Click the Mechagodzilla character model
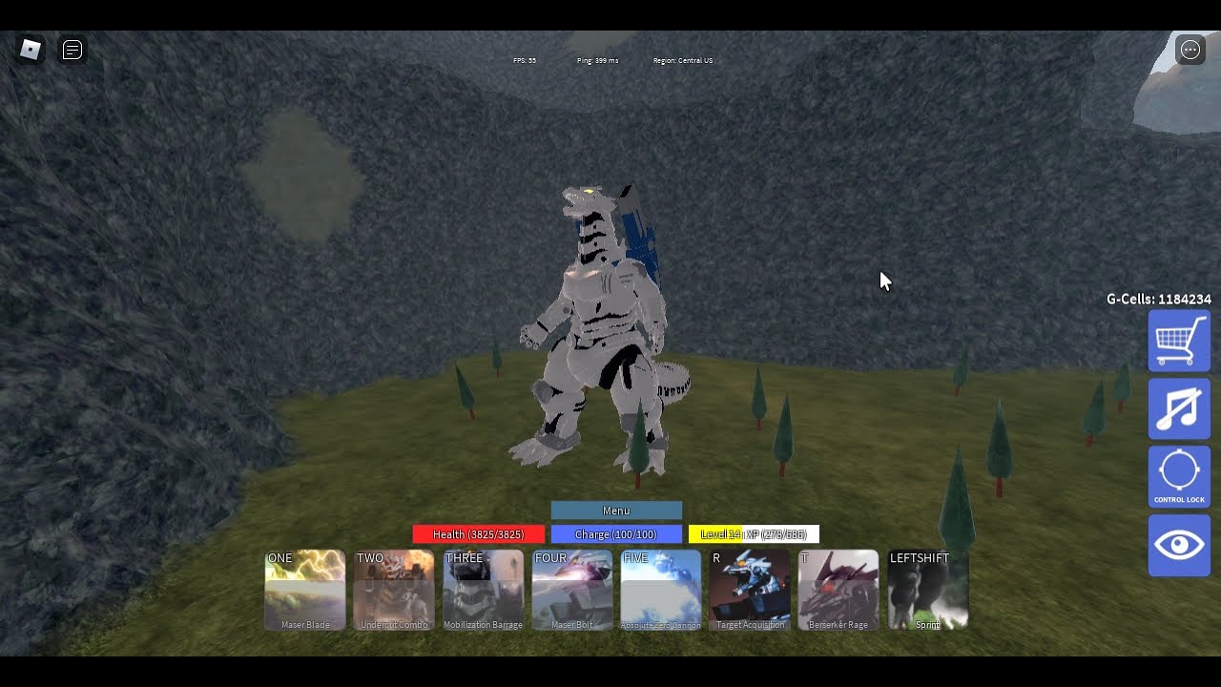 coord(599,329)
